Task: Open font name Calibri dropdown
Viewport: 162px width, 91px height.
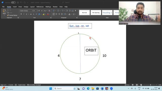Action: pyautogui.click(x=32, y=11)
